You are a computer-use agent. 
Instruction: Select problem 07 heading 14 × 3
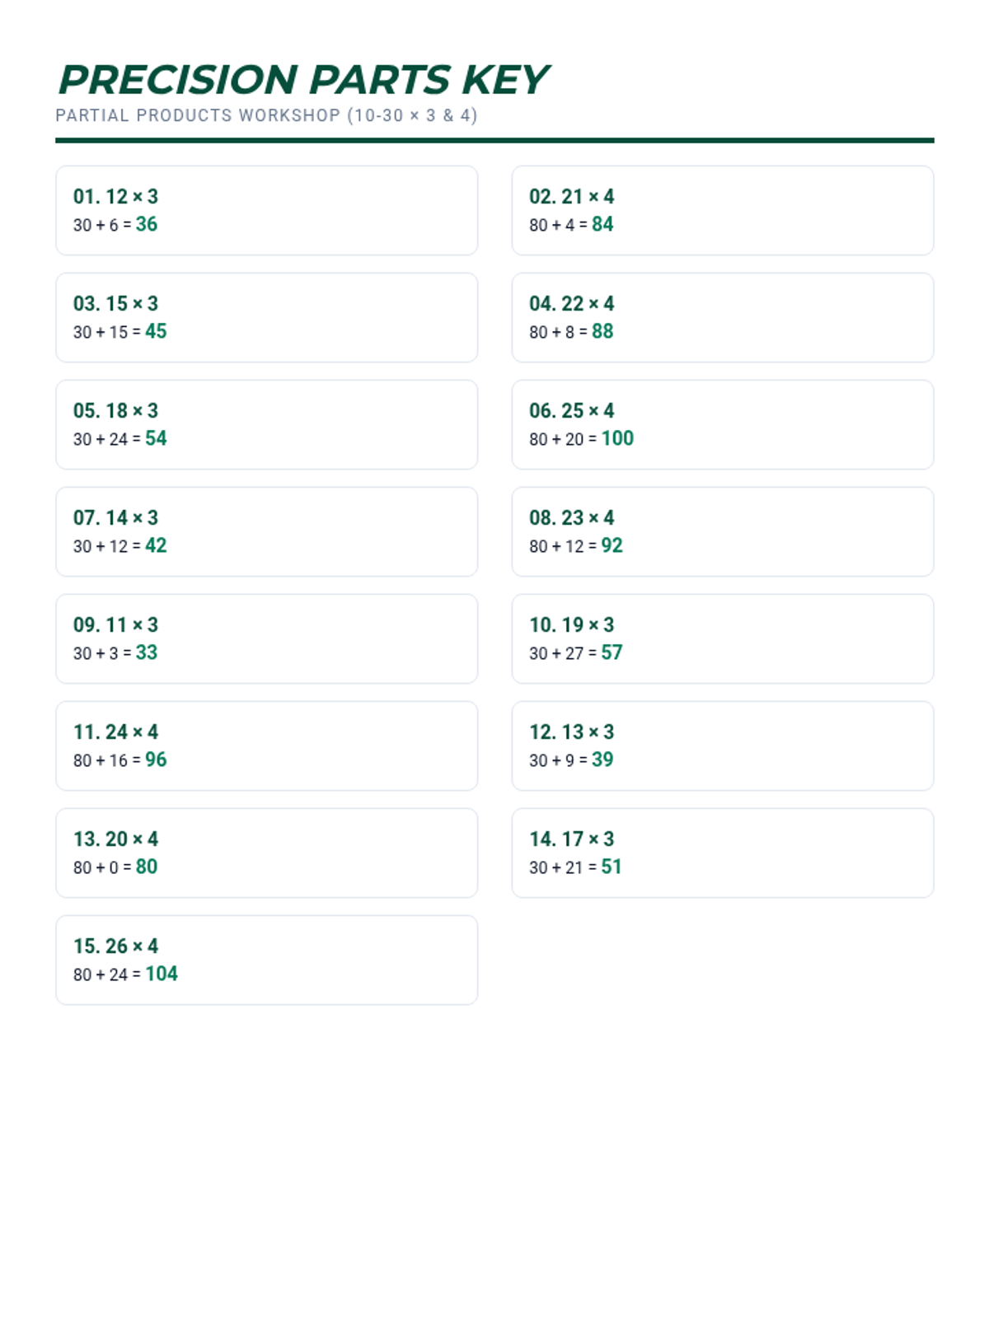(x=115, y=517)
